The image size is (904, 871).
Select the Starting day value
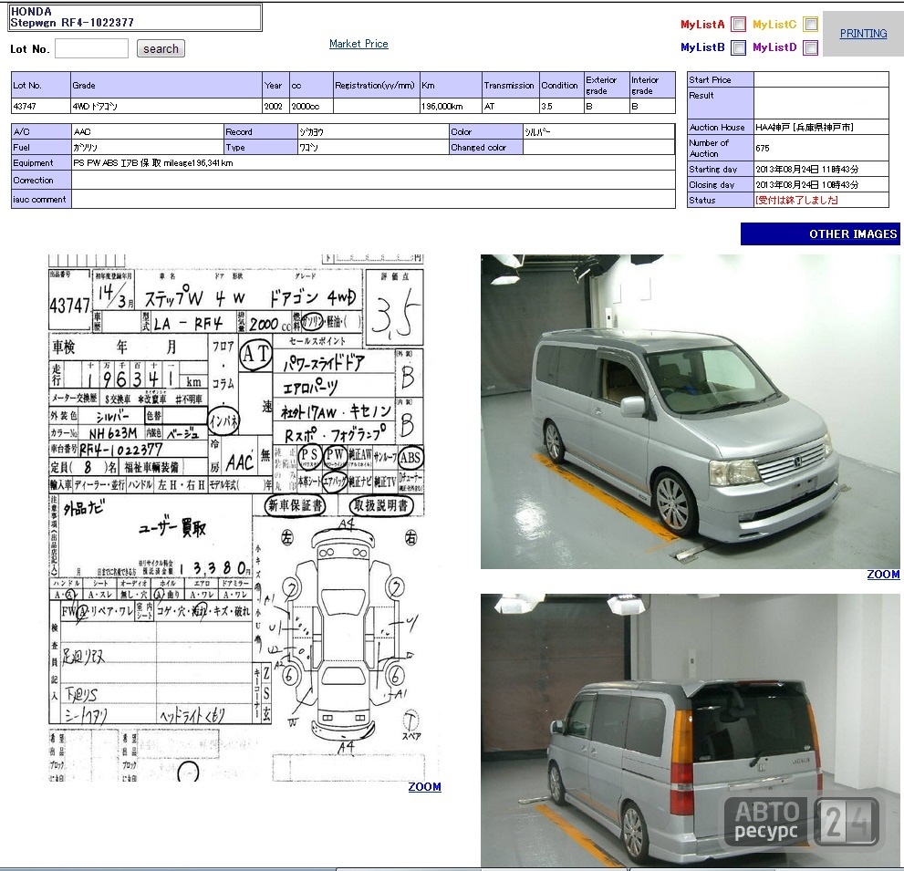806,170
